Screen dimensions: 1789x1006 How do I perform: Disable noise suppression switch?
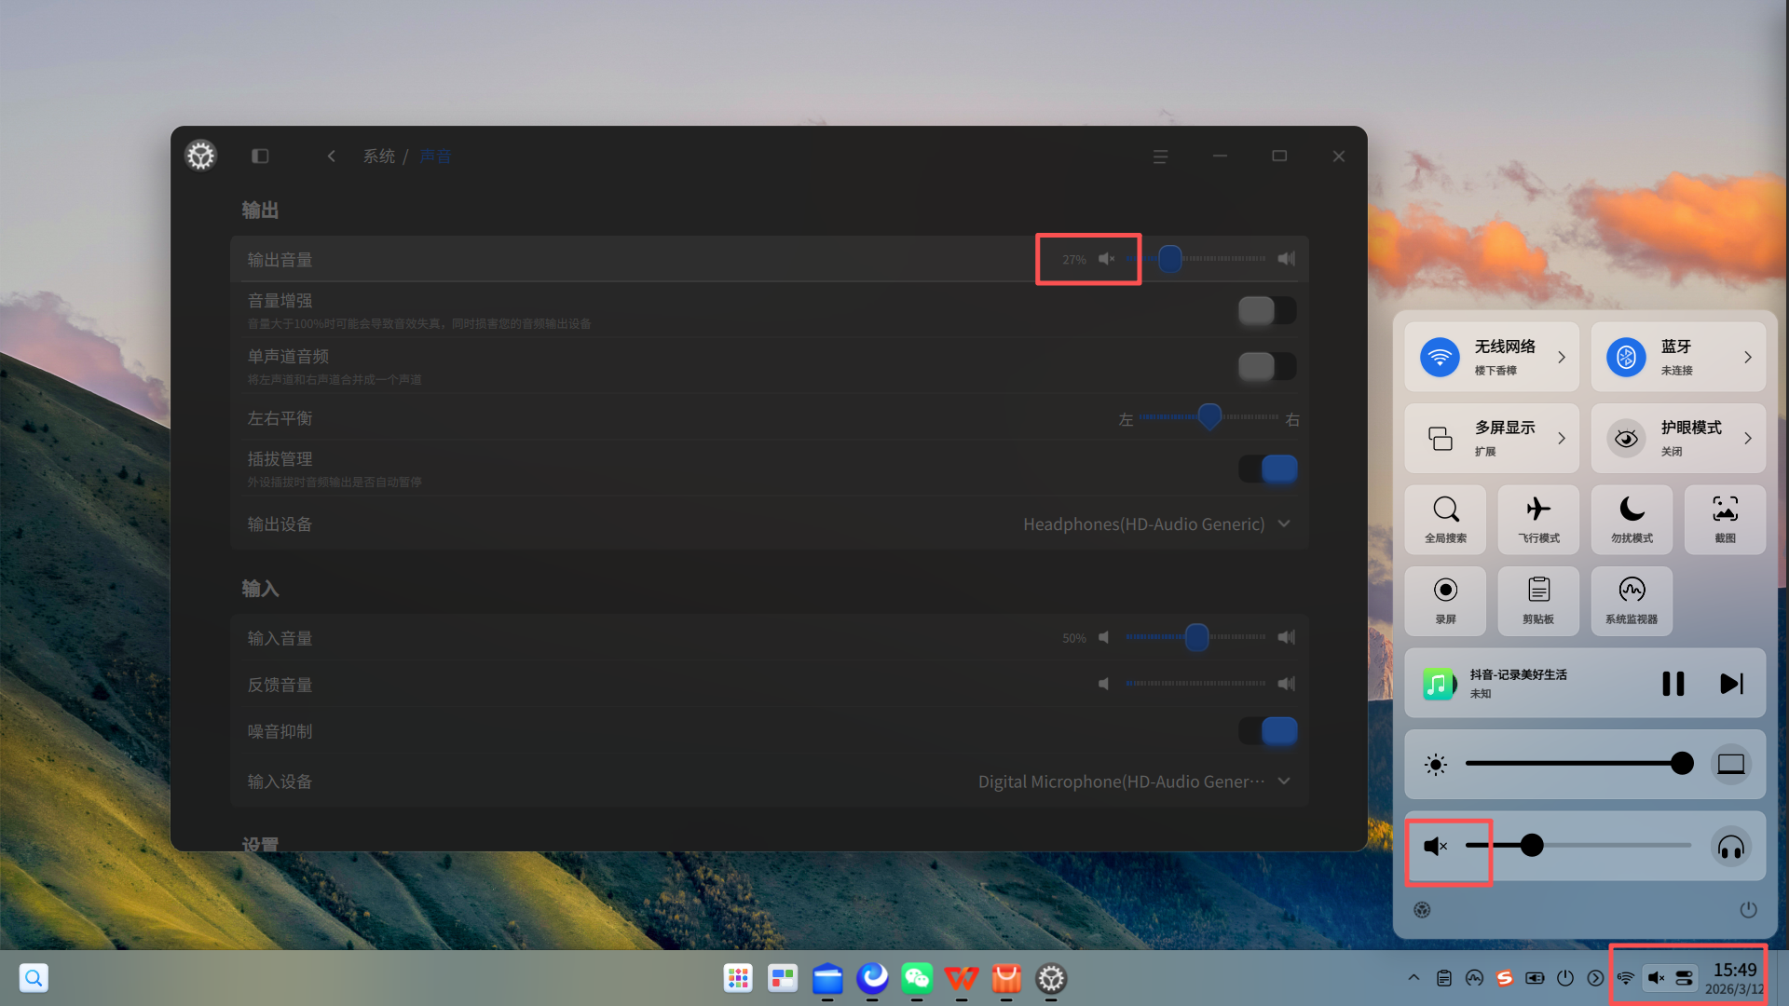[1266, 731]
